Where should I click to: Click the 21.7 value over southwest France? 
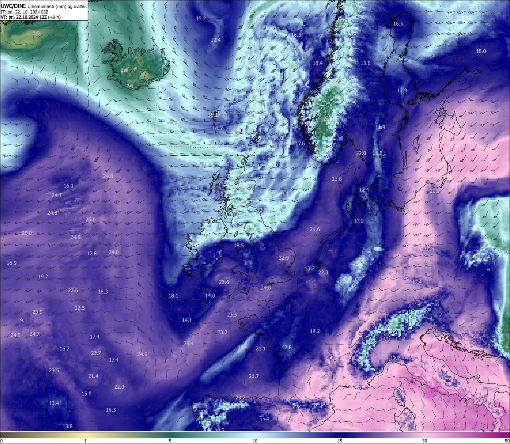pyautogui.click(x=253, y=376)
